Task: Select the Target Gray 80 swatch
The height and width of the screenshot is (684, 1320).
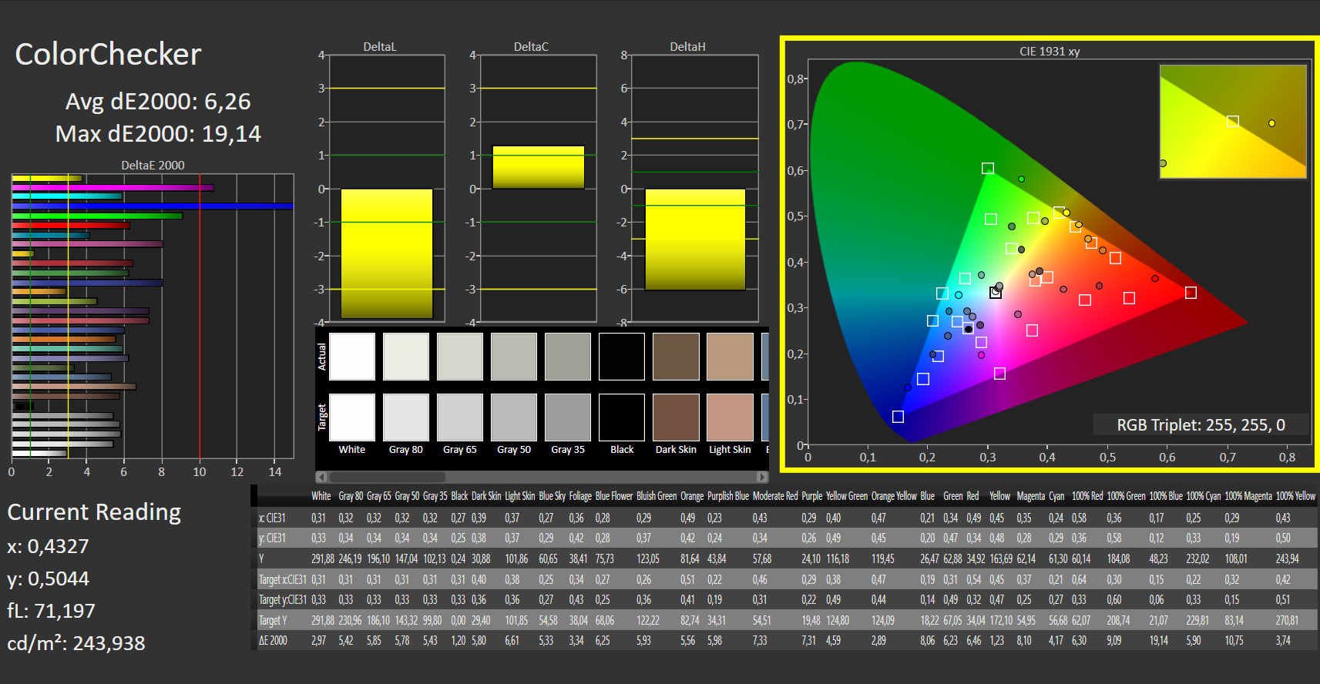Action: [x=406, y=417]
